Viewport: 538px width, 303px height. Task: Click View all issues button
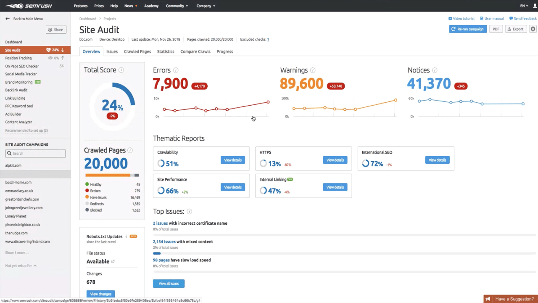point(169,284)
